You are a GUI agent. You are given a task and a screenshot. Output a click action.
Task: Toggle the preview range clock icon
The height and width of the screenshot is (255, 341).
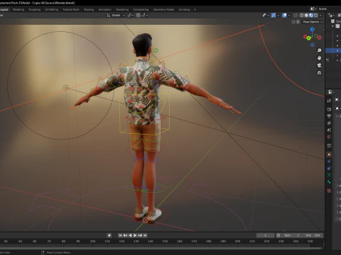click(x=278, y=235)
